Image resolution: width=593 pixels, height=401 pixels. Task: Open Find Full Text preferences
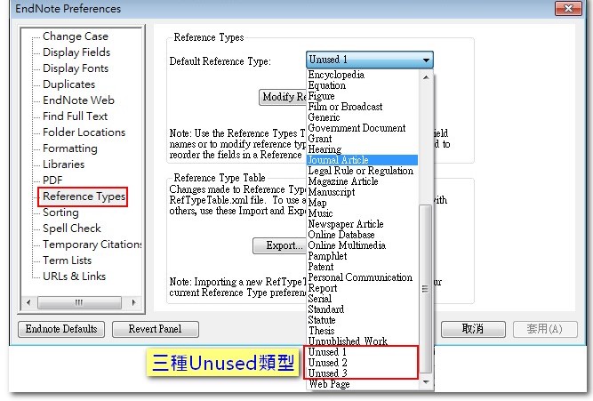click(75, 116)
